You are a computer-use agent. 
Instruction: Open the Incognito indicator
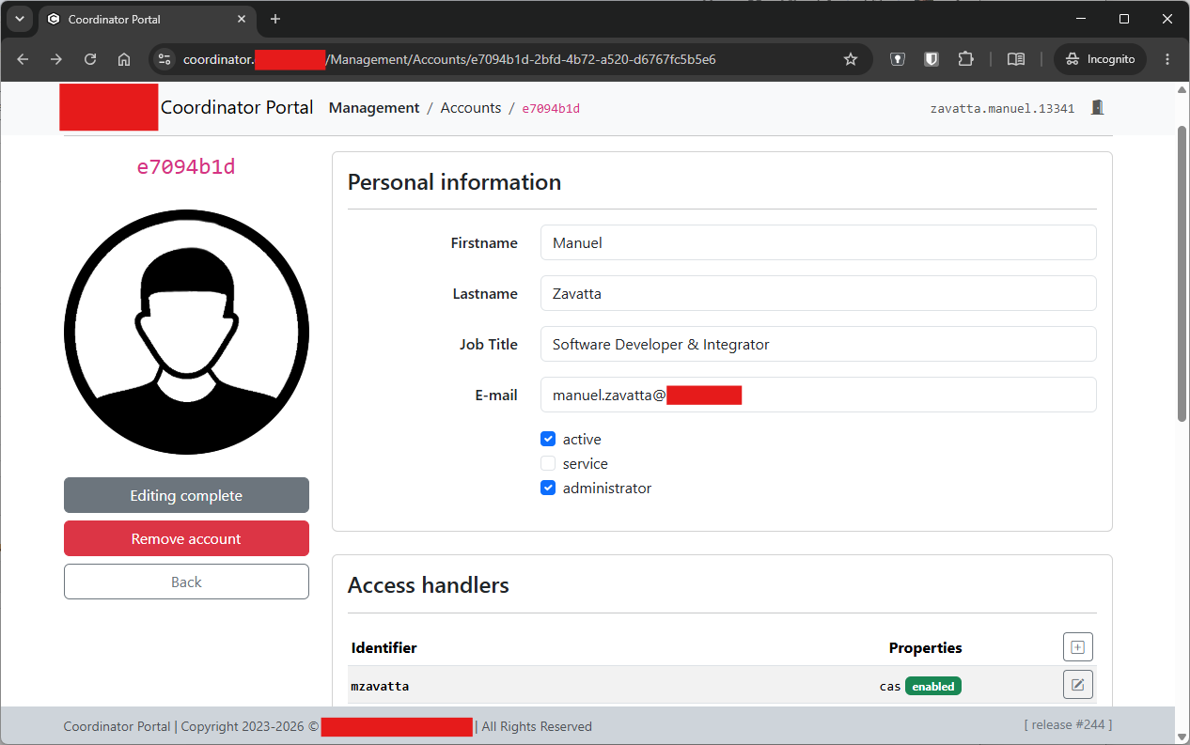click(x=1100, y=59)
